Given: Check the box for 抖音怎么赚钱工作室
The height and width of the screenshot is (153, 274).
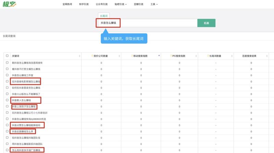Looking at the screenshot, I should coord(7,75).
